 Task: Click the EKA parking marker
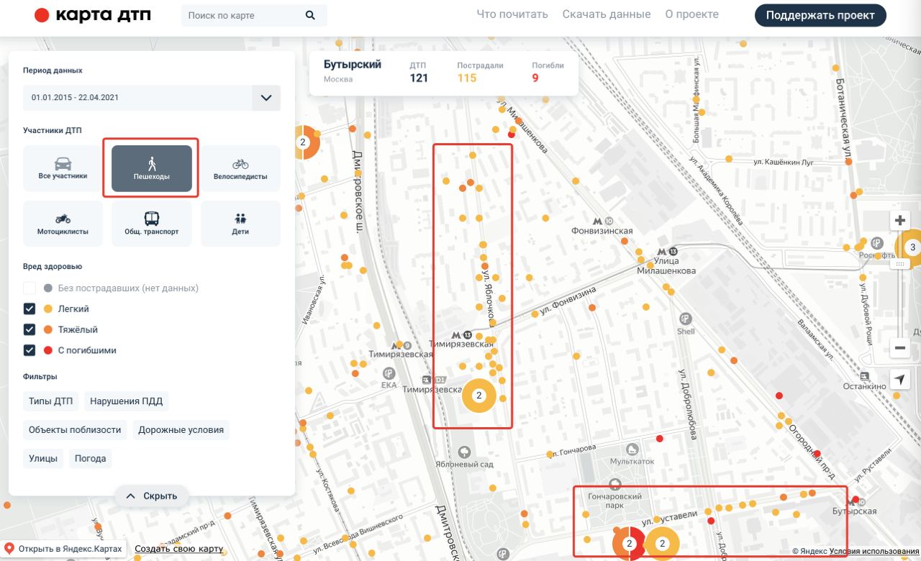(389, 373)
